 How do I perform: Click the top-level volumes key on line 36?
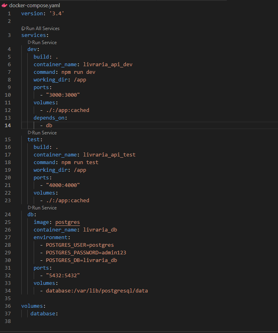coord(32,306)
